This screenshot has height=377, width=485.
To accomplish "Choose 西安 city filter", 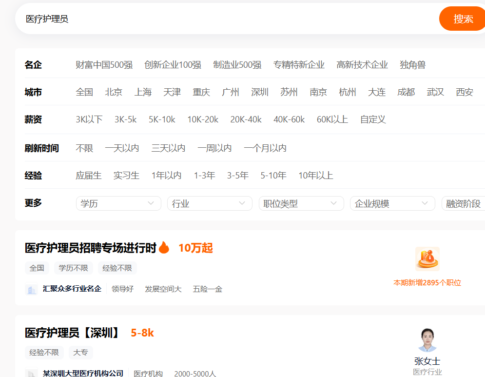I will [464, 92].
